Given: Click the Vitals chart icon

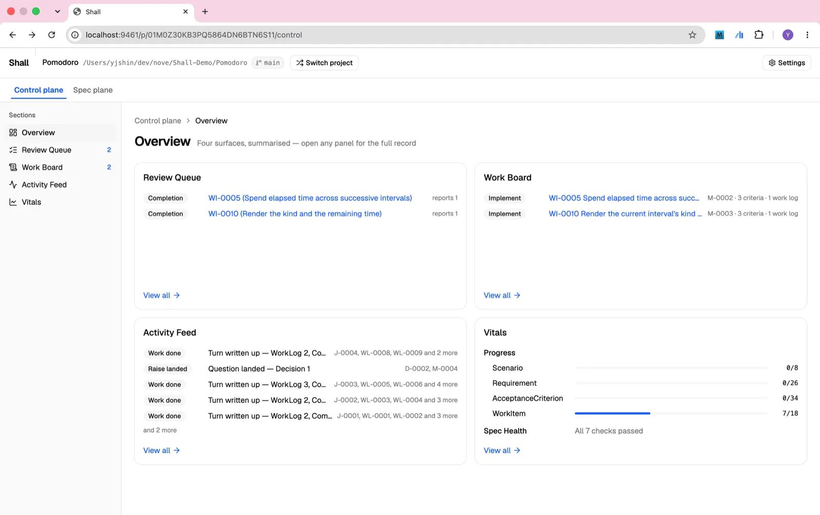Looking at the screenshot, I should tap(13, 202).
